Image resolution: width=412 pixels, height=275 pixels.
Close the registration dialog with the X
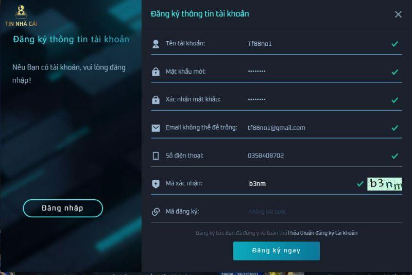pyautogui.click(x=398, y=14)
